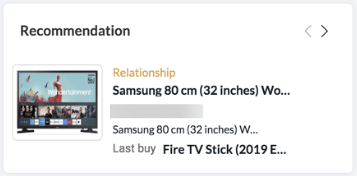Click the Recommendation heading
Image resolution: width=357 pixels, height=176 pixels.
(x=75, y=31)
